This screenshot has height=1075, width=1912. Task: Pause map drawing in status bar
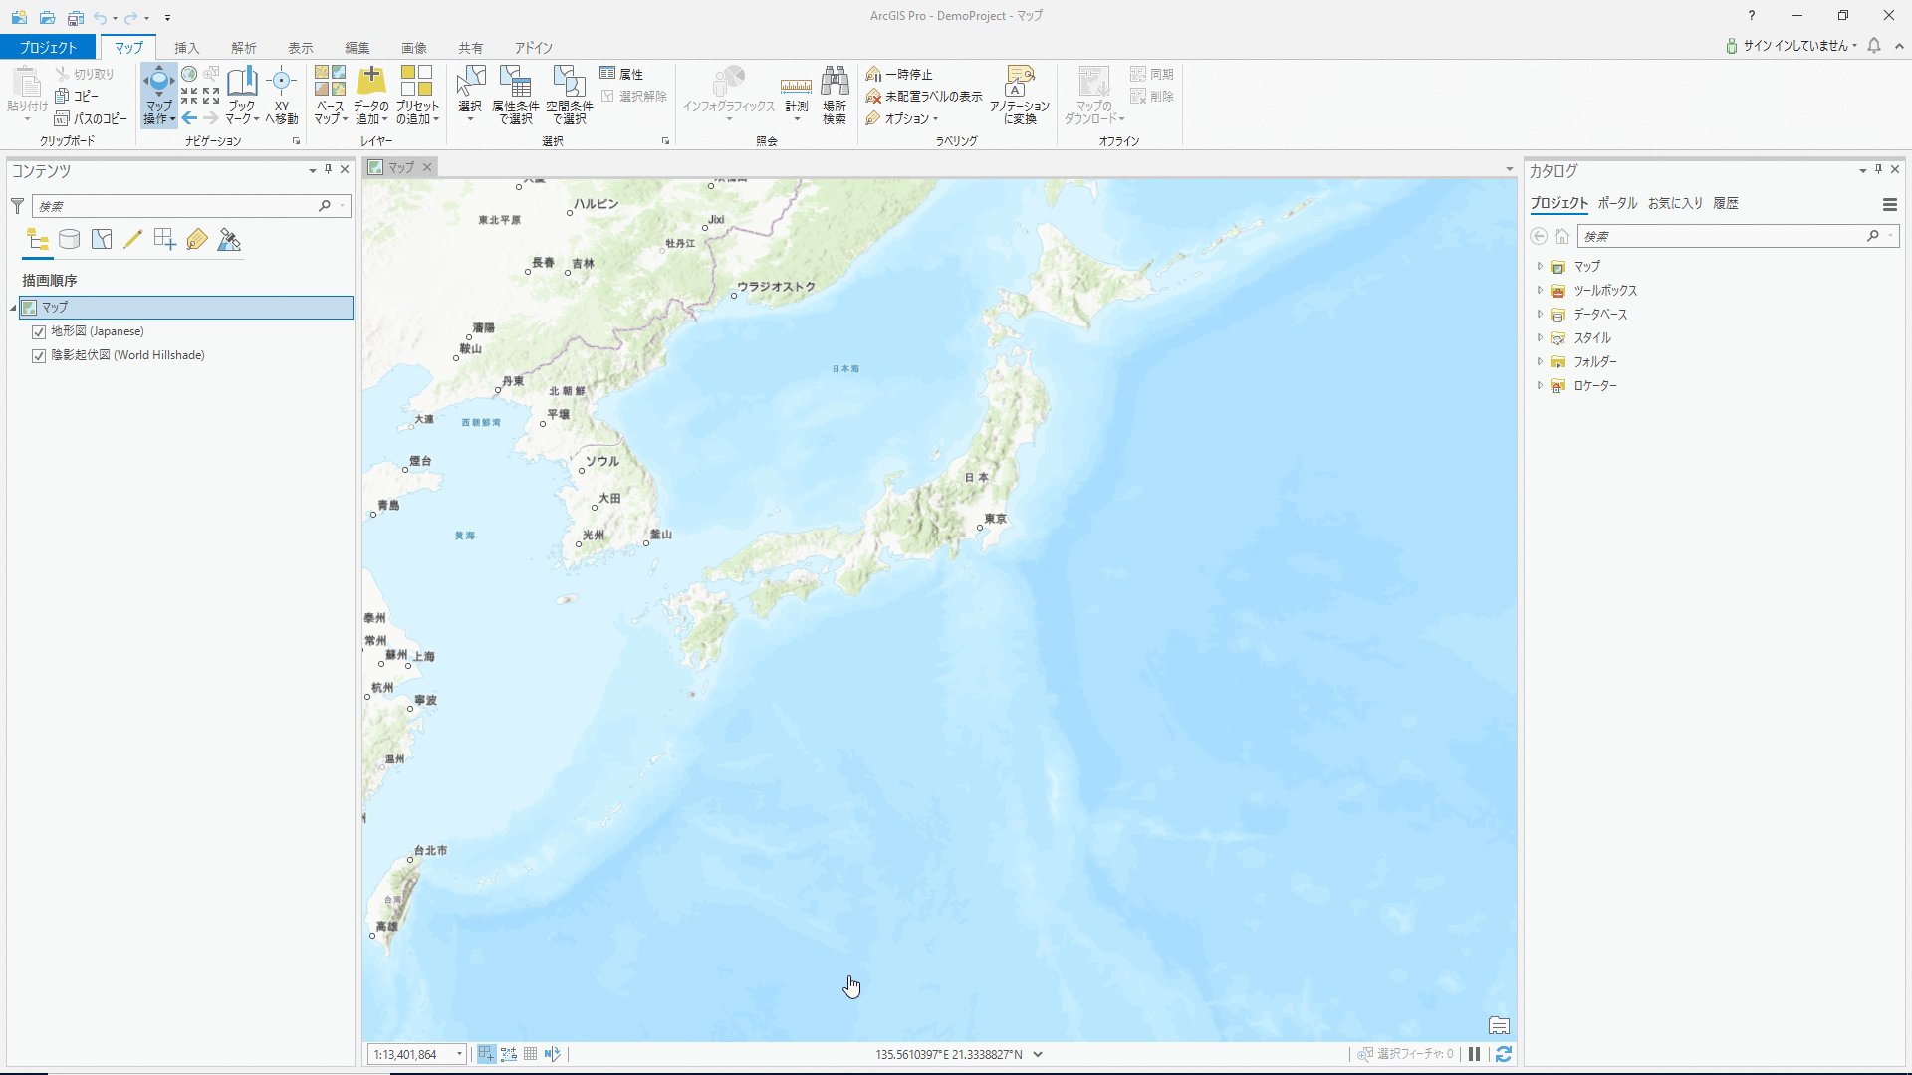(1475, 1054)
